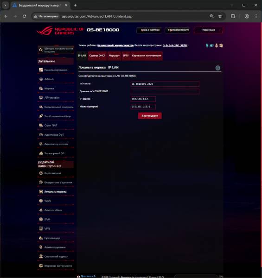Open the game optimization tool (Засіб оптимізації ігор)
This screenshot has width=262, height=278.
point(56,116)
